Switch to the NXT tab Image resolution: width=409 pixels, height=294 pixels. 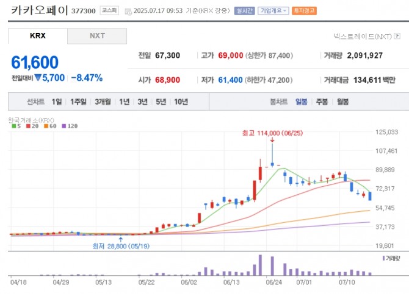(x=97, y=36)
